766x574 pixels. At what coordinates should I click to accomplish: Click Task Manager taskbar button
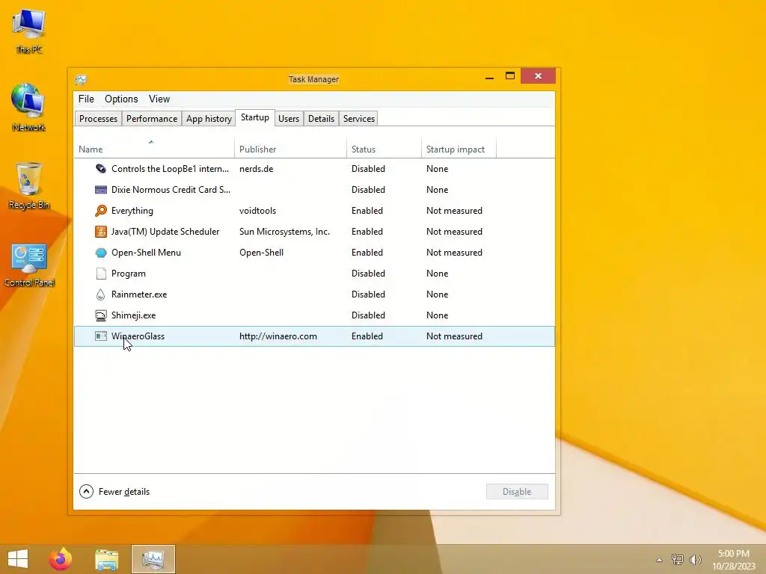click(x=153, y=559)
